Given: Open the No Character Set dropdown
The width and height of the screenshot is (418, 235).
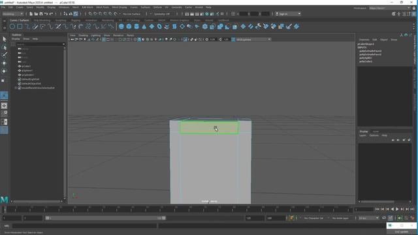Looking at the screenshot, I should (x=315, y=218).
